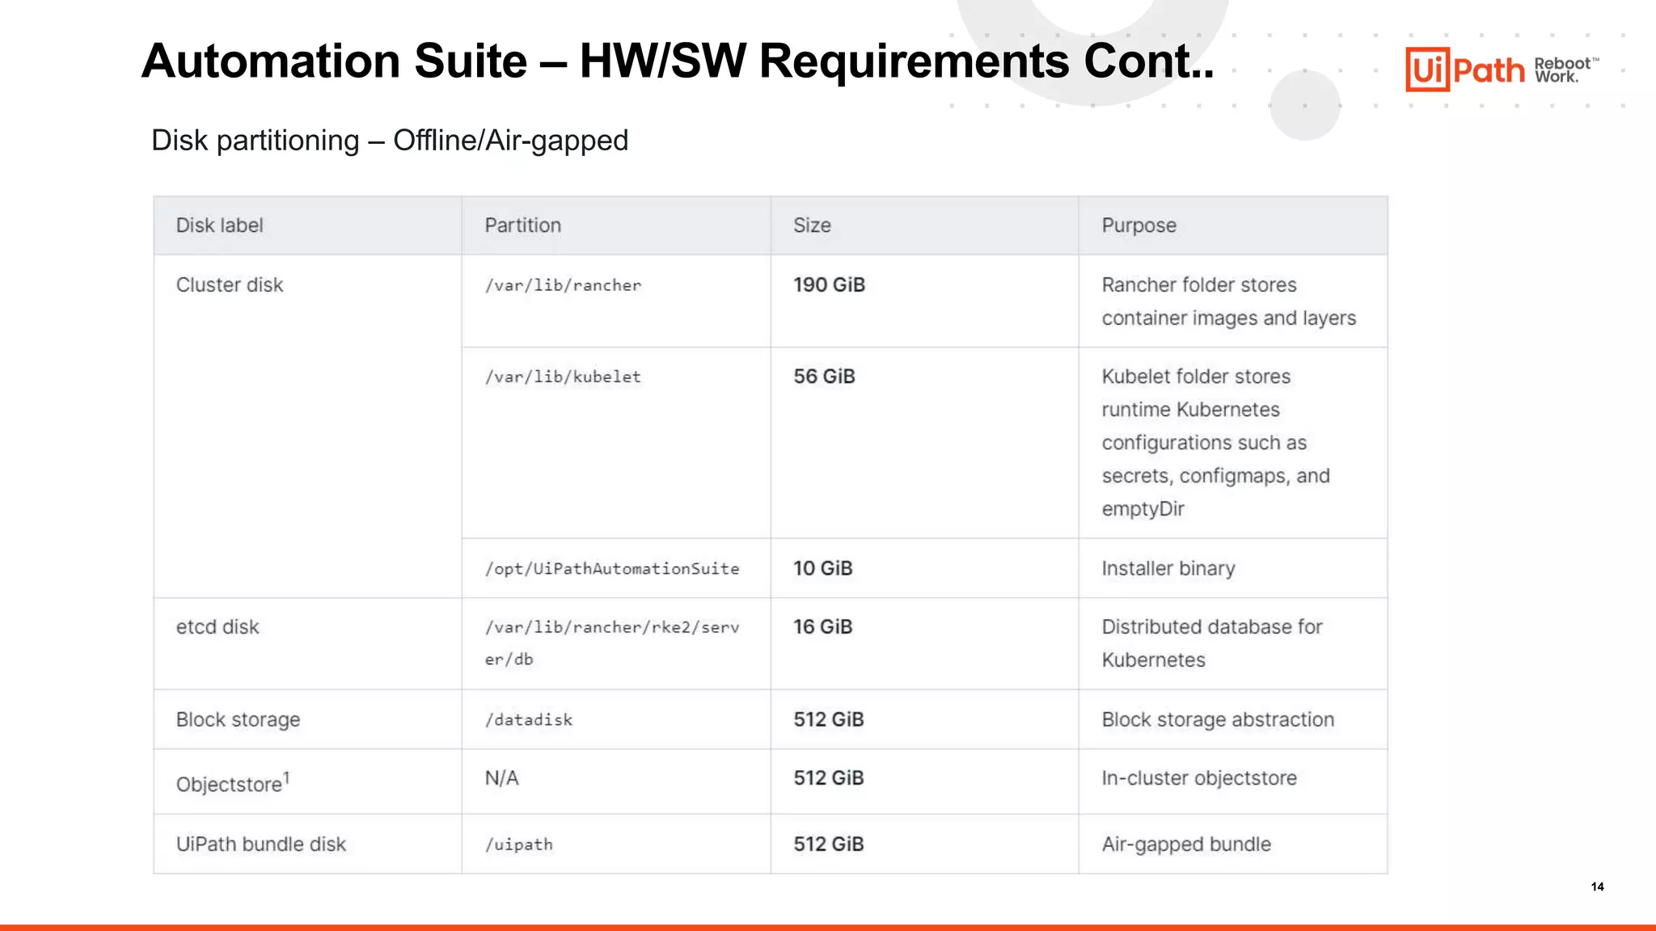Select the /datadisk partition entry
The width and height of the screenshot is (1656, 931).
pyautogui.click(x=529, y=720)
